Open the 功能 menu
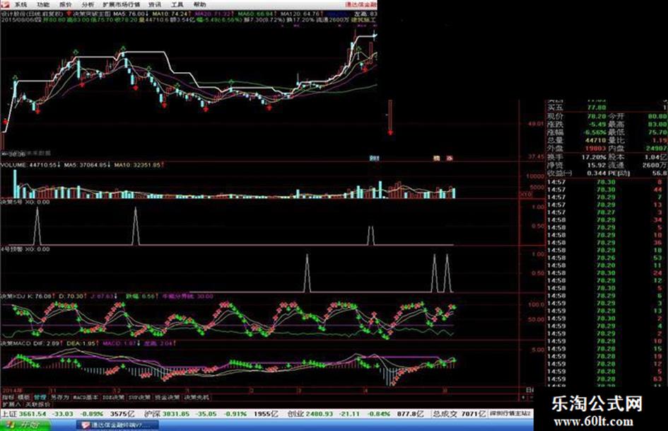The height and width of the screenshot is (431, 668). (x=43, y=4)
